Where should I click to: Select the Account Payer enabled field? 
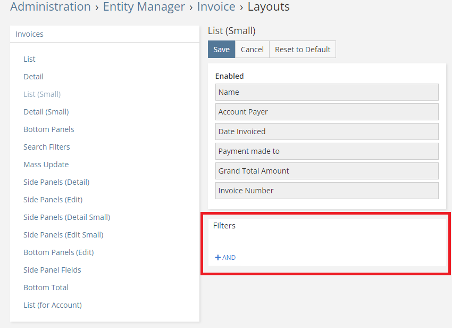click(x=327, y=112)
